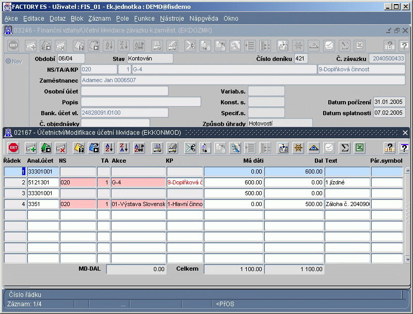Click the delete record icon with red X
Image resolution: width=413 pixels, height=314 pixels.
pyautogui.click(x=61, y=148)
